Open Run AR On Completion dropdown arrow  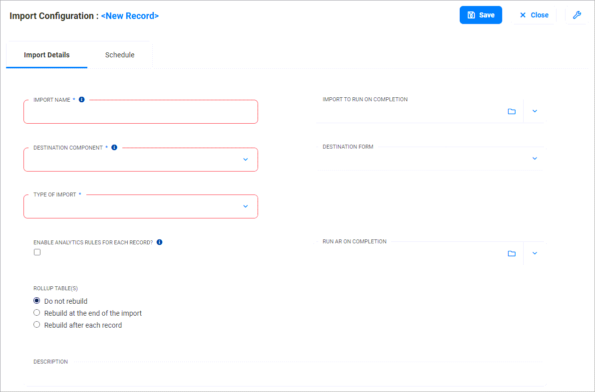point(535,253)
